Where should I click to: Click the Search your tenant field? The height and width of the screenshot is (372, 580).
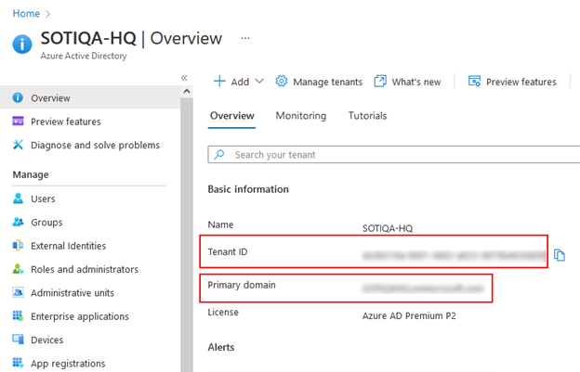tap(394, 154)
